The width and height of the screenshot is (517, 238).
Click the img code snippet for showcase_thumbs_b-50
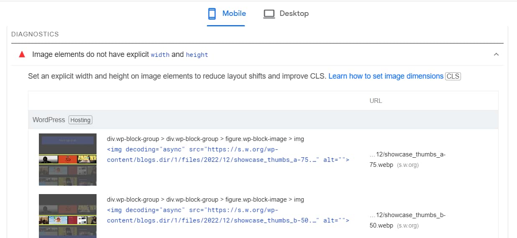(x=228, y=215)
